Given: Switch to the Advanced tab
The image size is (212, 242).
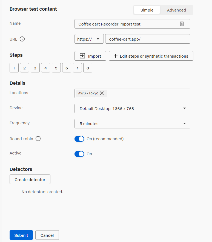Looking at the screenshot, I should point(176,10).
